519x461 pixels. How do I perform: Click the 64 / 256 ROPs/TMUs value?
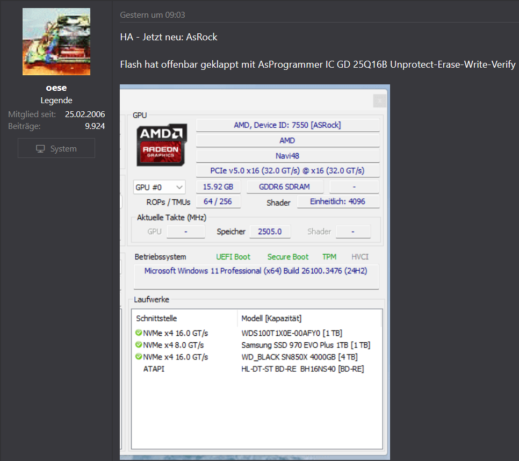218,201
